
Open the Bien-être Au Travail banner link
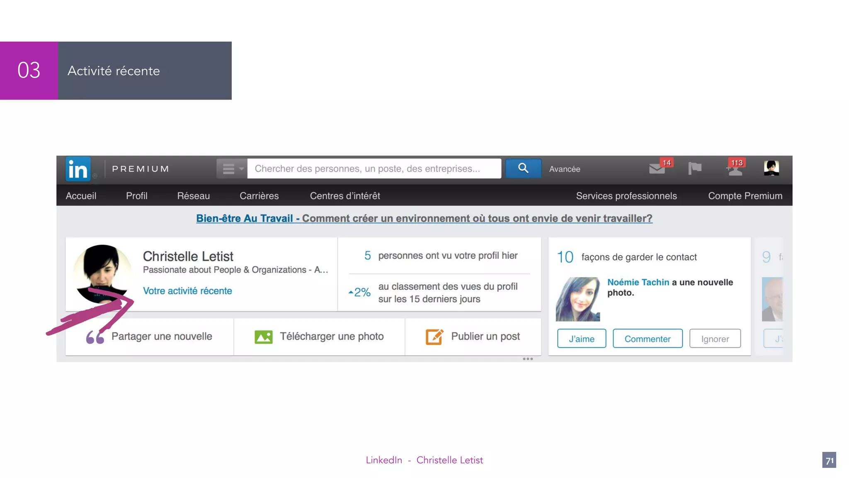point(424,218)
